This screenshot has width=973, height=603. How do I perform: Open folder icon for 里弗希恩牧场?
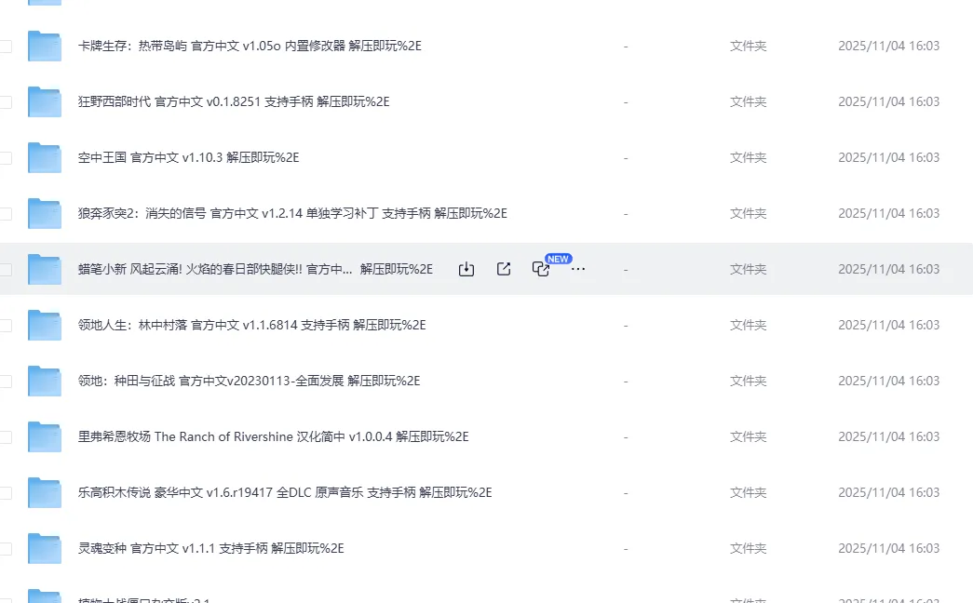pyautogui.click(x=45, y=436)
